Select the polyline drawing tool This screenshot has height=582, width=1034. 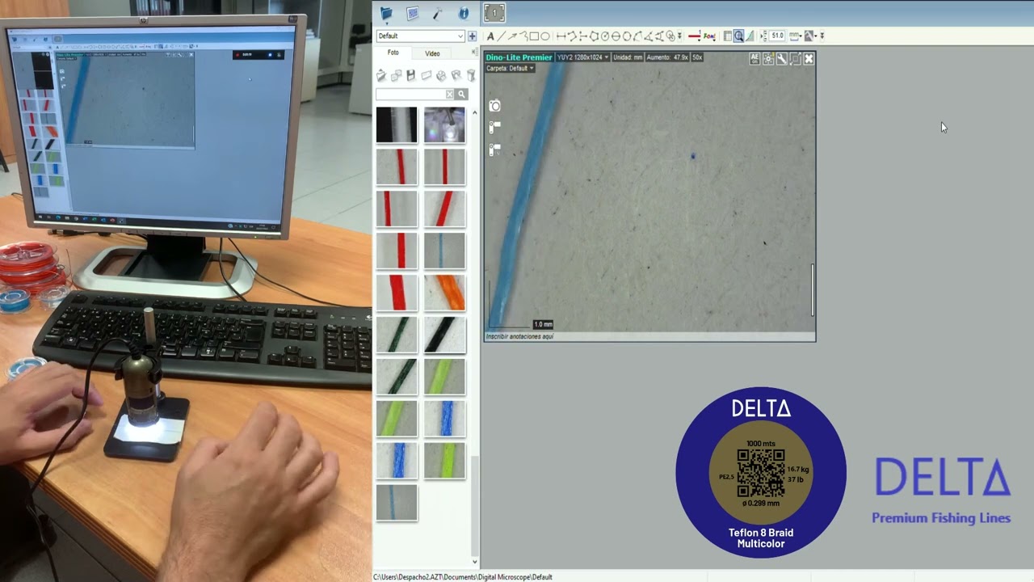[x=525, y=36]
